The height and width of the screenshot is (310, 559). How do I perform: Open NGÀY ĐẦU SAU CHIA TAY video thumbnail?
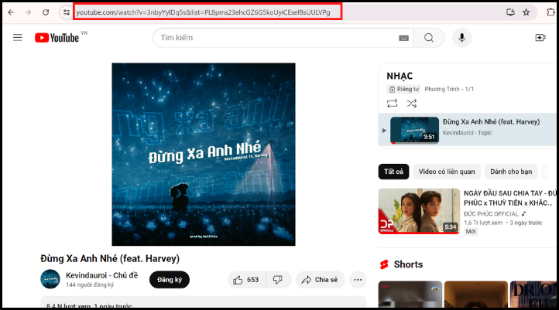pyautogui.click(x=420, y=211)
